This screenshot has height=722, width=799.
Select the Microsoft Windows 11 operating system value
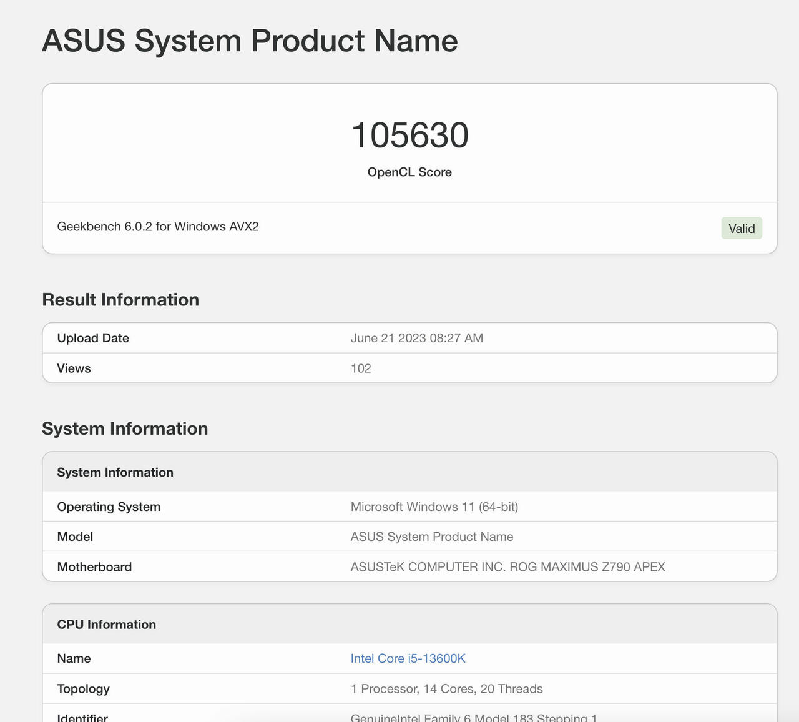(x=434, y=507)
